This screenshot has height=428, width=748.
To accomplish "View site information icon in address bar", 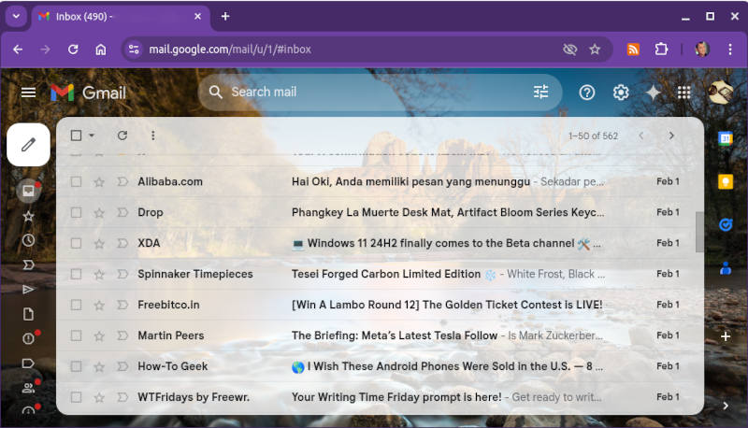I will click(x=134, y=50).
